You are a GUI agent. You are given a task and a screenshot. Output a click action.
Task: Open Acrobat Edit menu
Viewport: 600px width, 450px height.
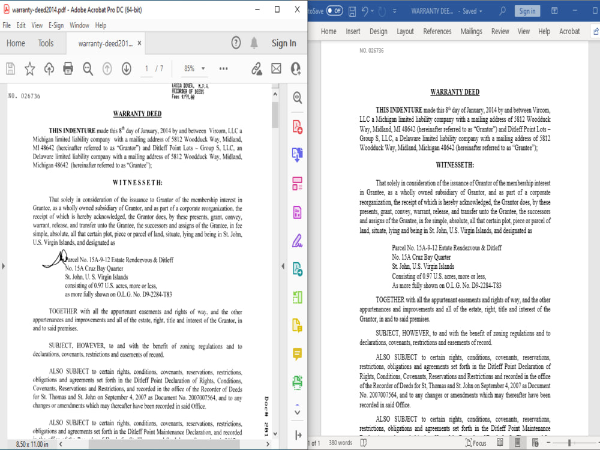point(20,25)
